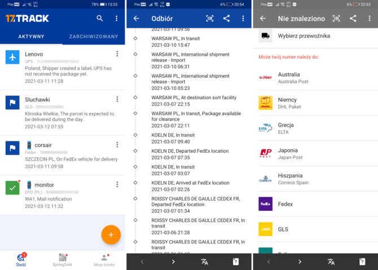Tap the green delivered checkmark icon for monitor
The height and width of the screenshot is (270, 378).
pyautogui.click(x=12, y=188)
